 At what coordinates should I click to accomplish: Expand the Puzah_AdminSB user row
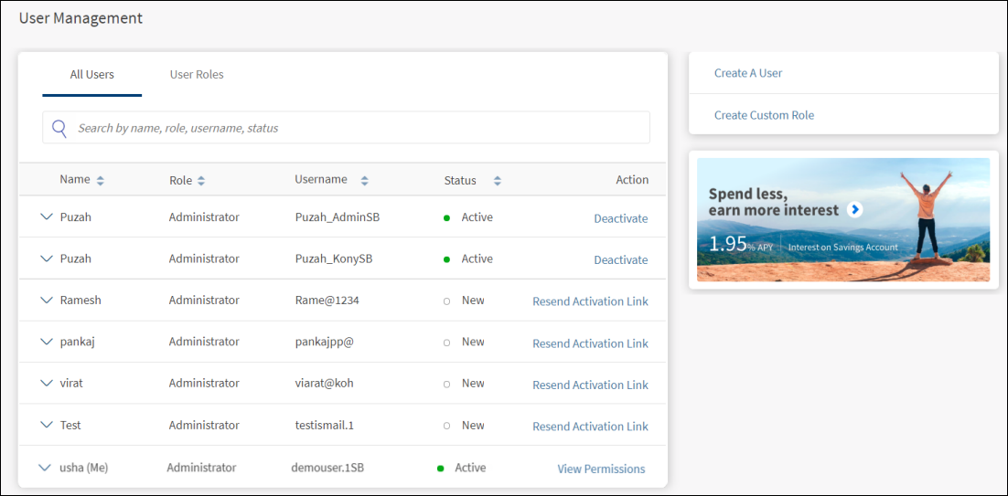(47, 217)
